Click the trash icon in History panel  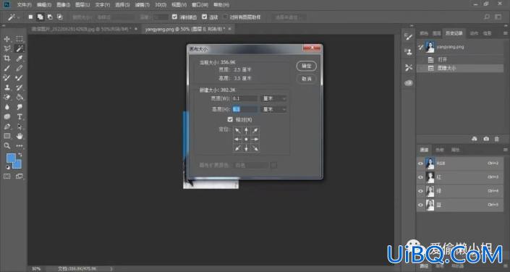497,139
